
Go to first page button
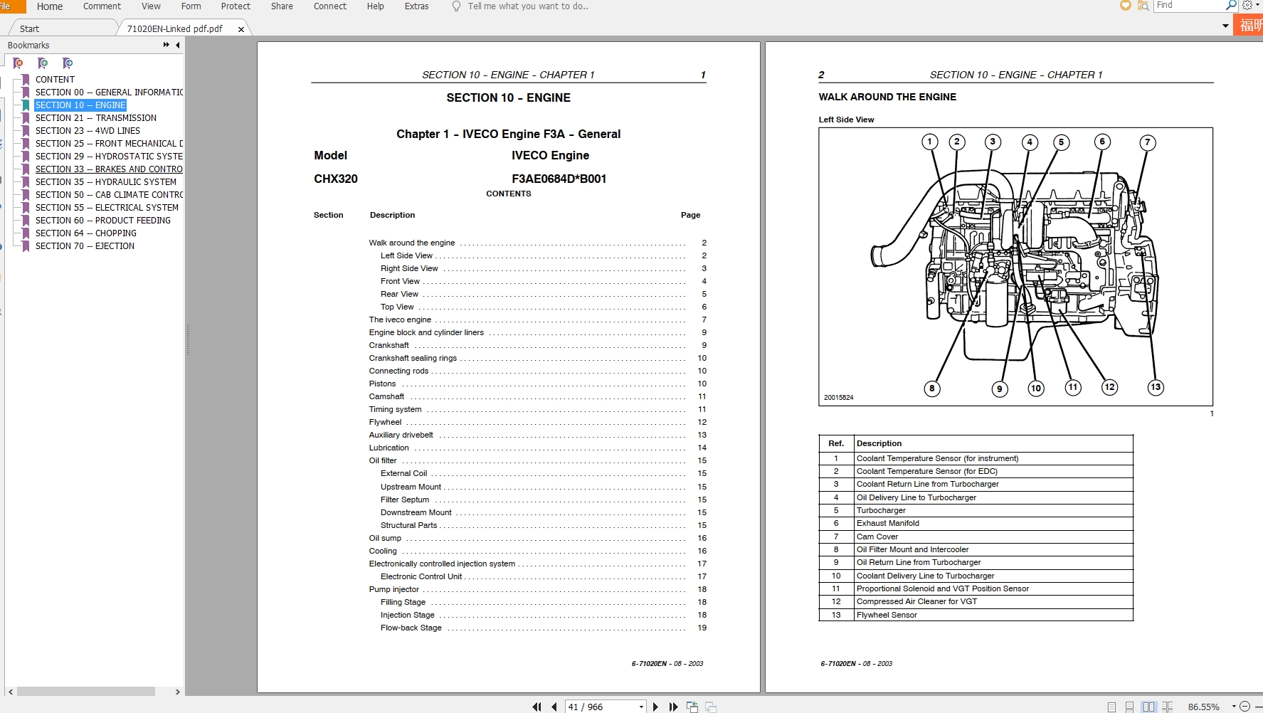coord(537,707)
